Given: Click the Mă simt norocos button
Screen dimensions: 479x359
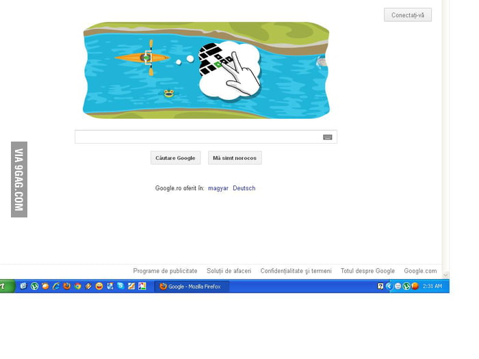Looking at the screenshot, I should coord(235,158).
